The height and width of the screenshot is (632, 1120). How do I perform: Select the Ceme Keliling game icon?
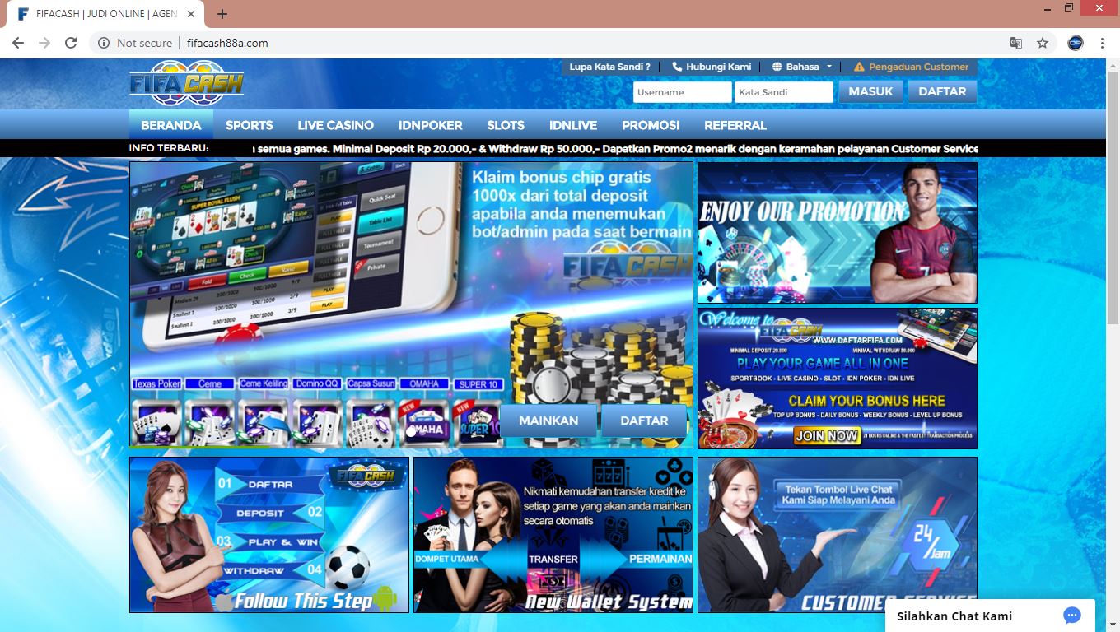(264, 423)
